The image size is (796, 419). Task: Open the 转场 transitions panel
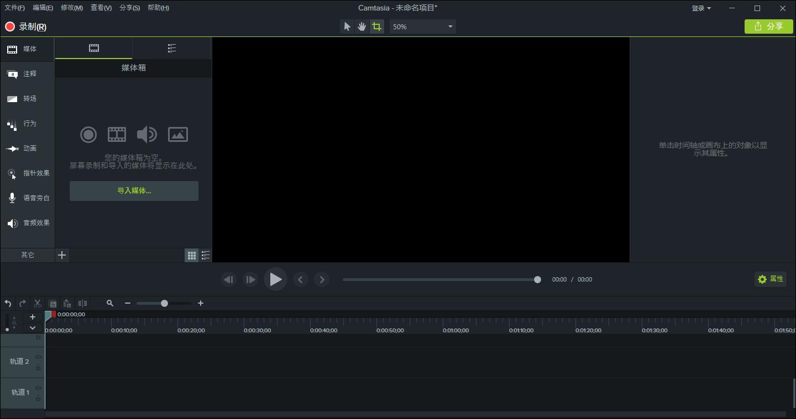click(x=28, y=99)
